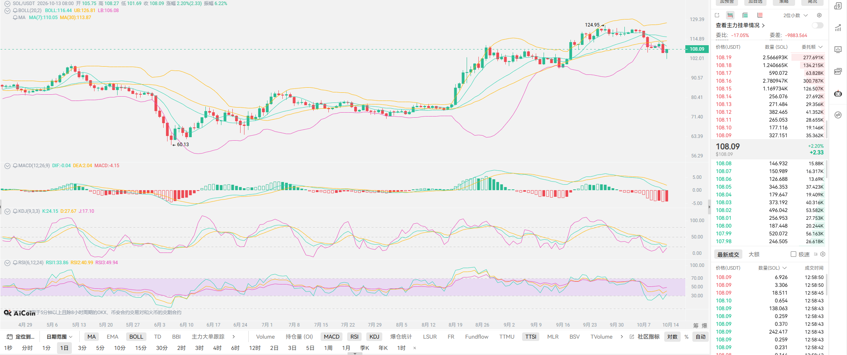Collapse the RSI(6,12,24) indicator panel
This screenshot has width=847, height=355.
tap(7, 263)
